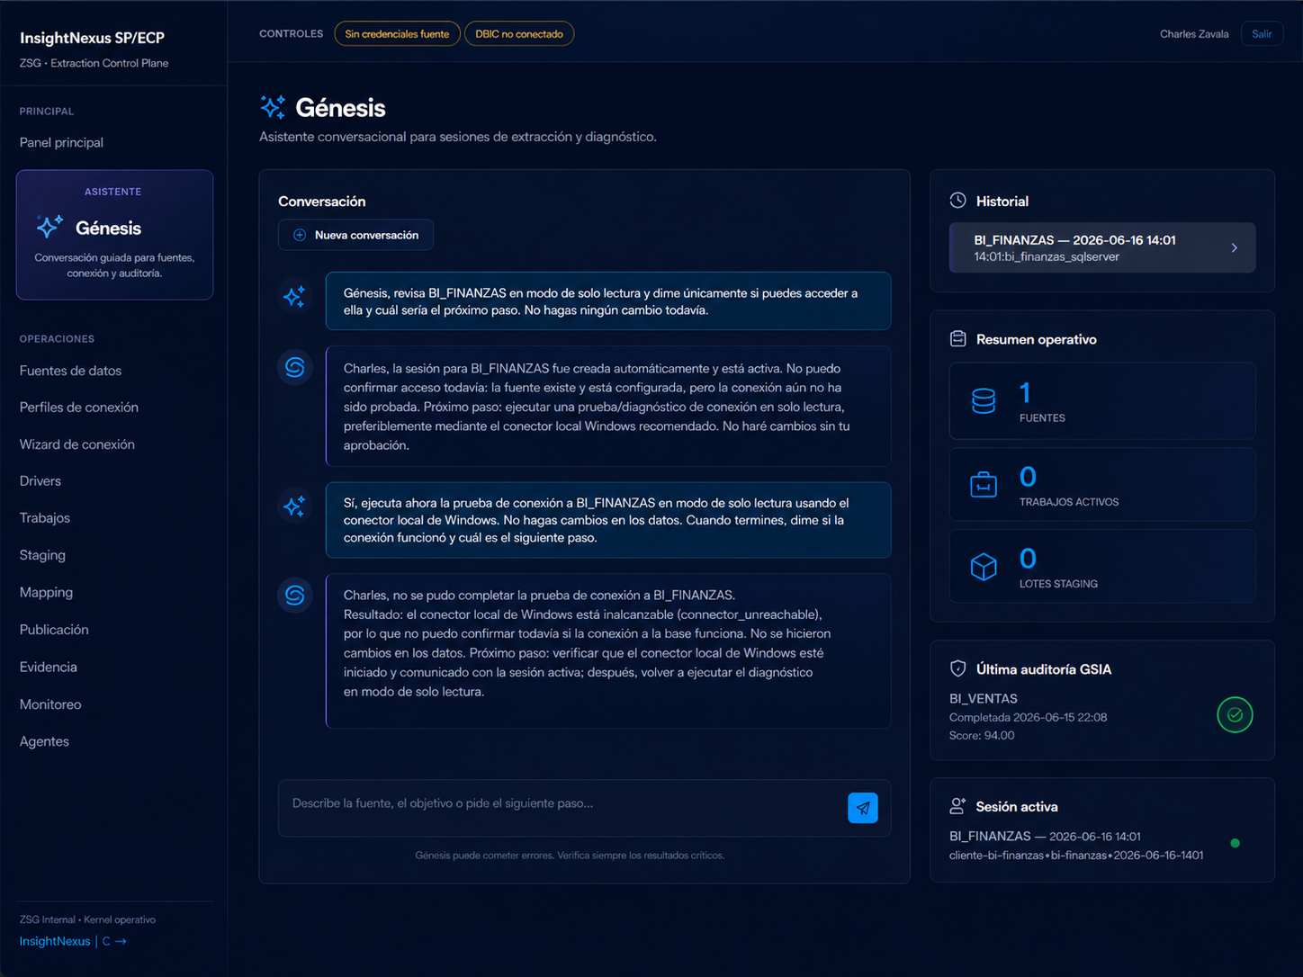This screenshot has height=977, width=1303.
Task: Open the Monitoreo page
Action: tap(50, 704)
